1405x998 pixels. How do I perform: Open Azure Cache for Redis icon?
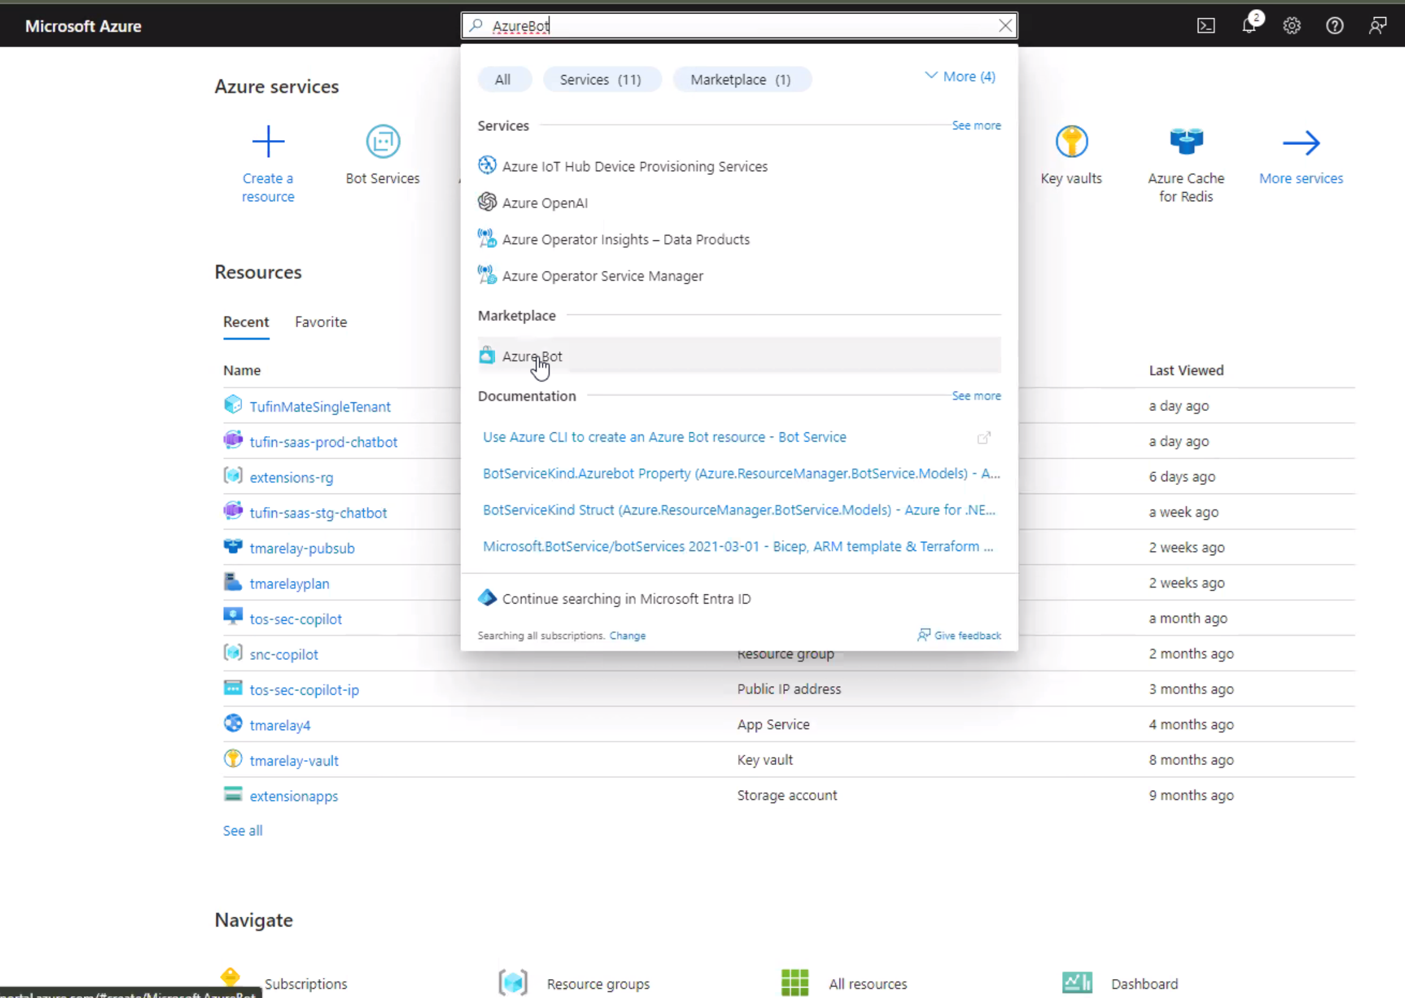click(1186, 142)
